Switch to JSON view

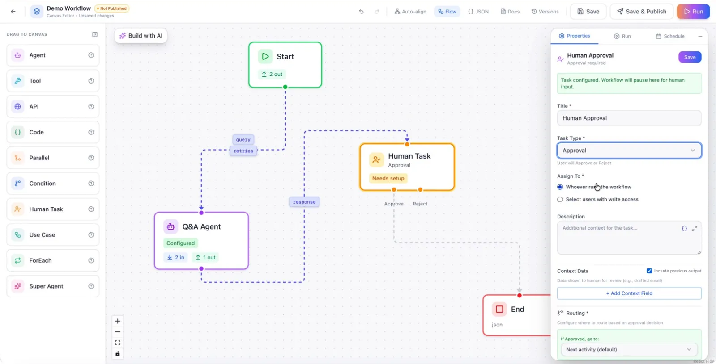(x=478, y=12)
